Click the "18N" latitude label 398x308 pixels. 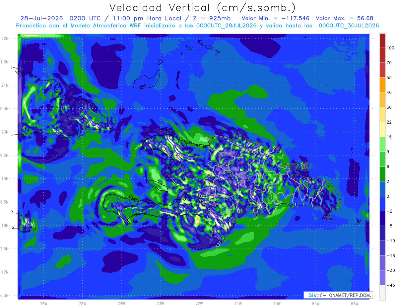5,225
